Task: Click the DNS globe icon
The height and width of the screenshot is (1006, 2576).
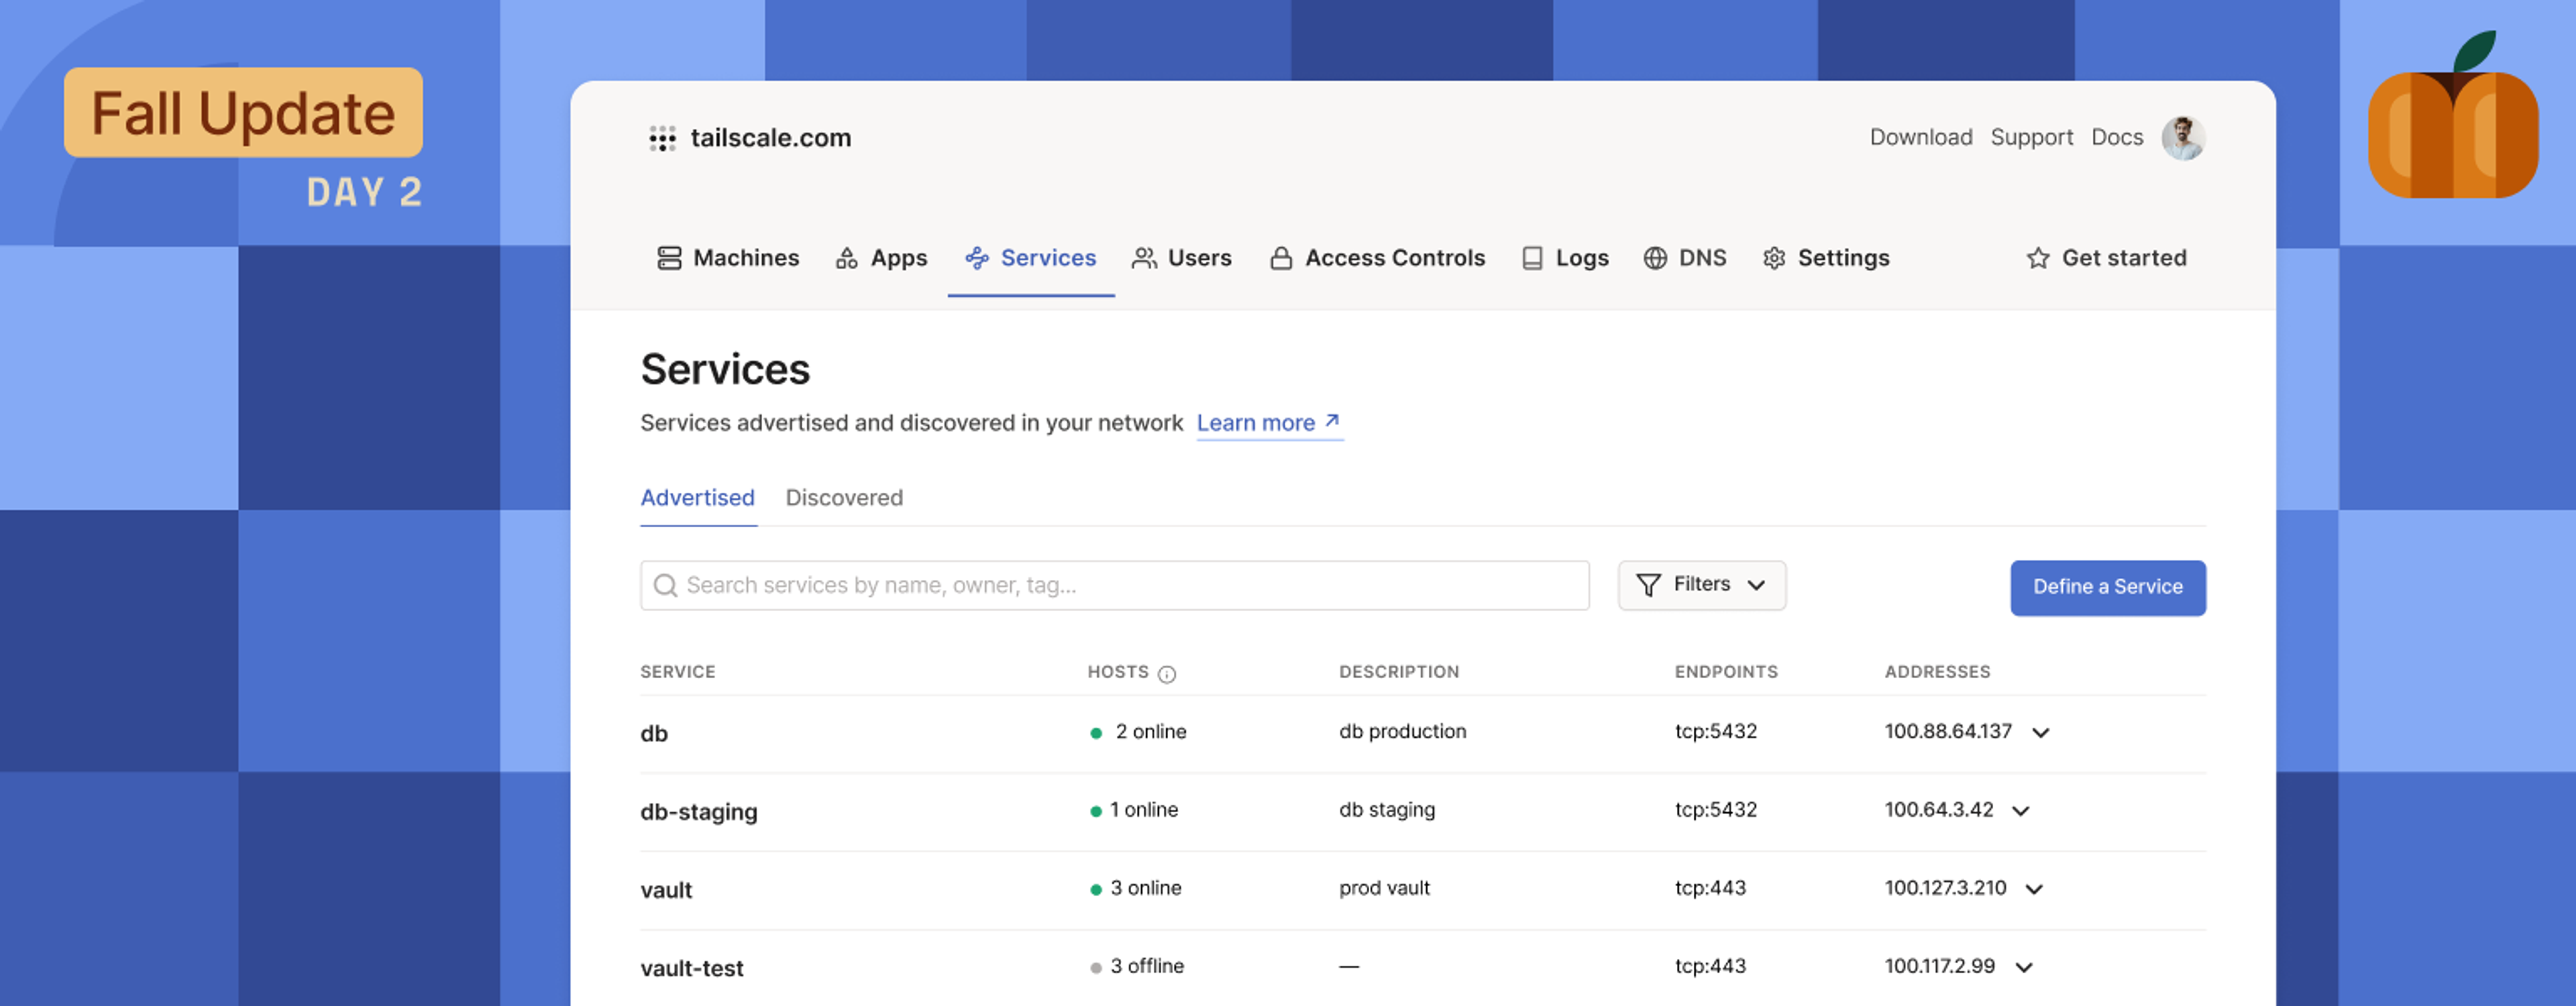Action: 1655,258
